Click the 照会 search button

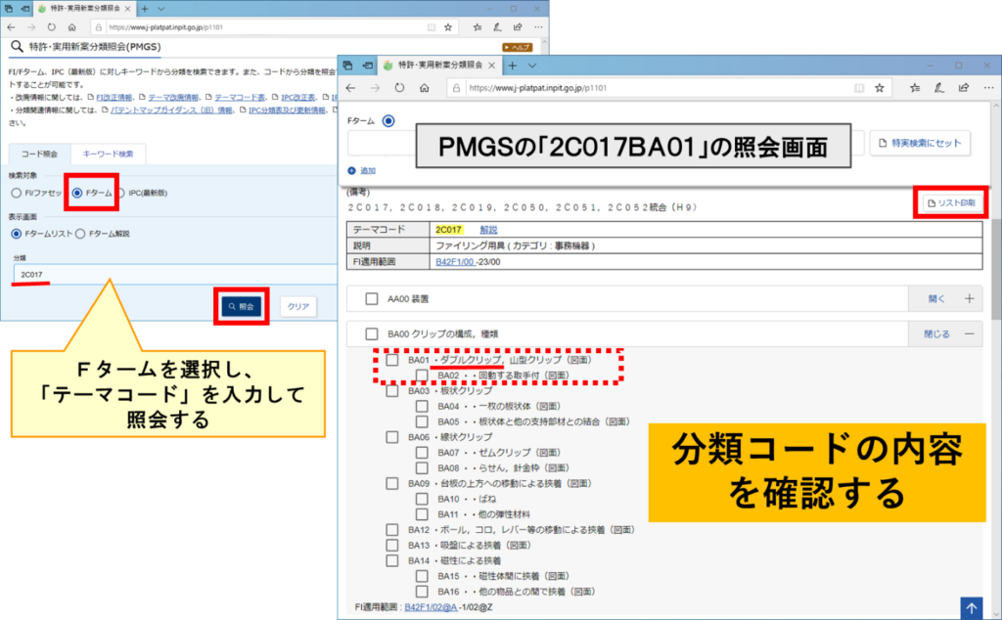(x=241, y=306)
